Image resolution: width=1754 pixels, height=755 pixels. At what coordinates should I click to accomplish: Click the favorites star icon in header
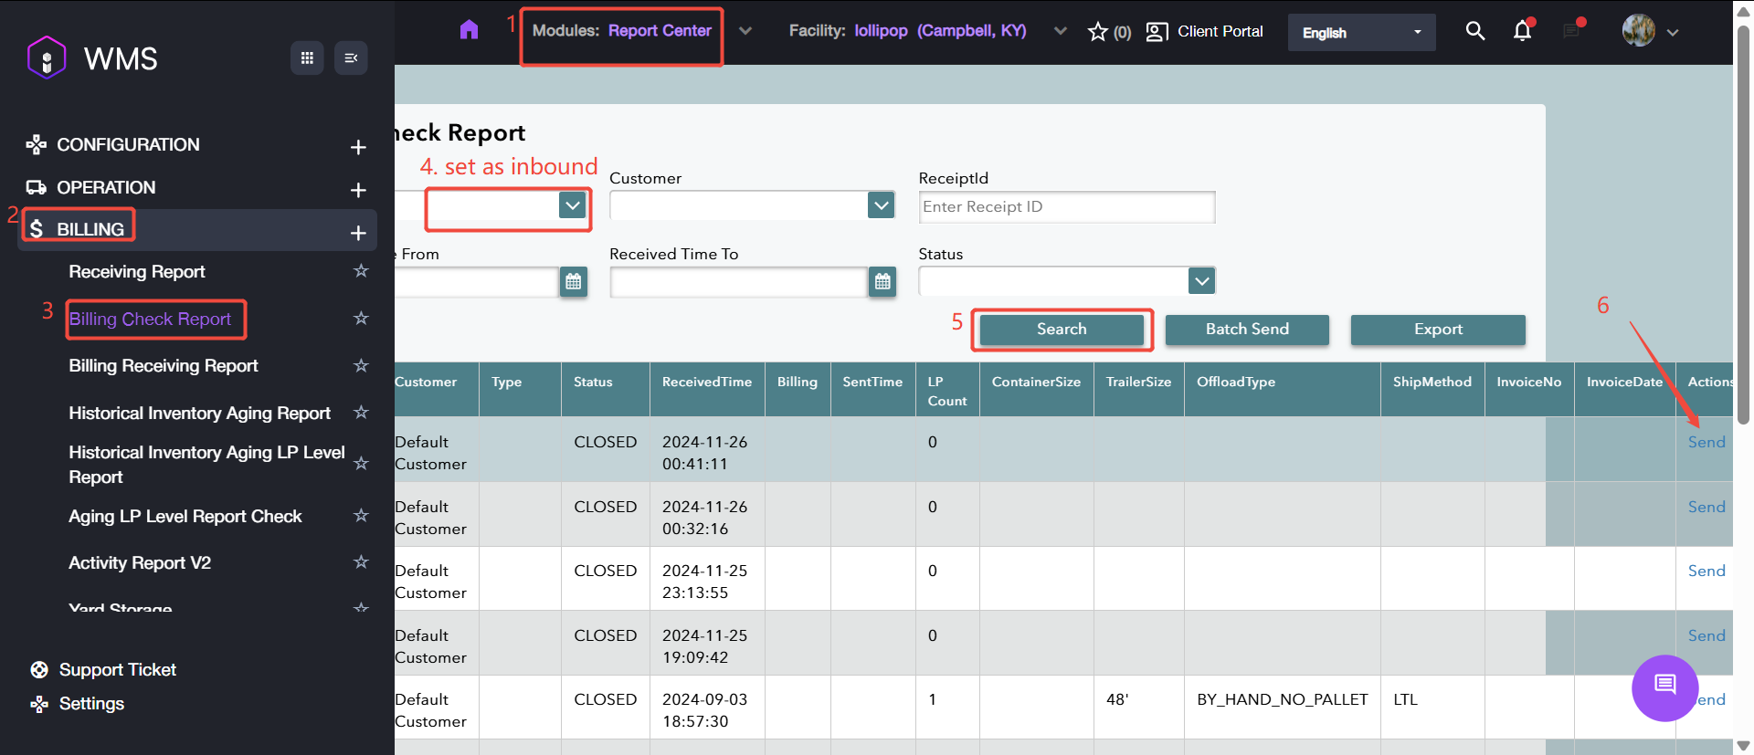click(1098, 32)
